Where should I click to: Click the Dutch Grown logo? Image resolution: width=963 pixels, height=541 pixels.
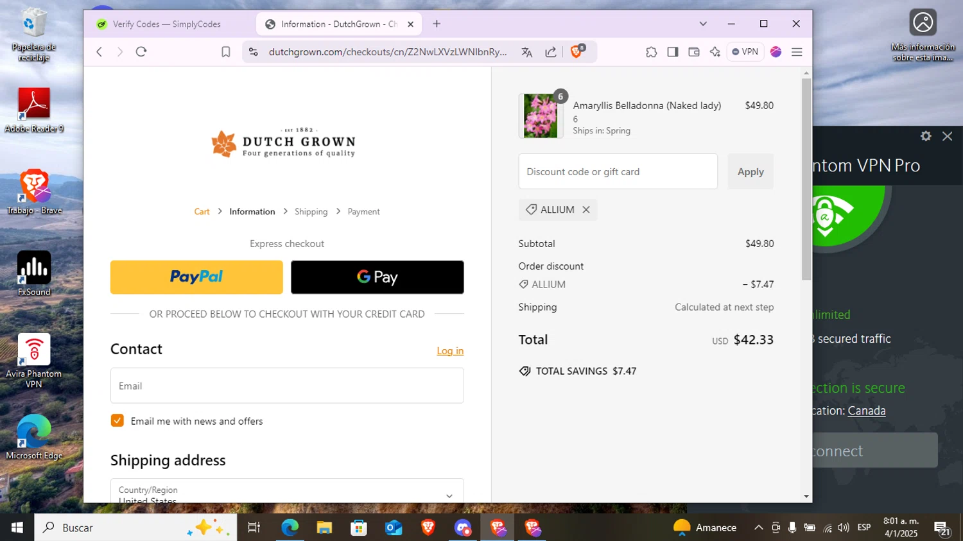pyautogui.click(x=283, y=144)
